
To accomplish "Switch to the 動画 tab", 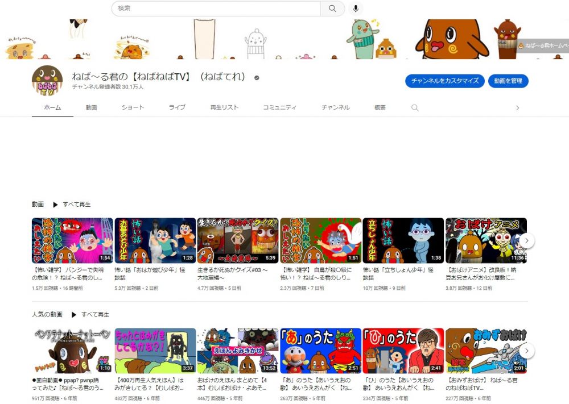I will coord(91,107).
